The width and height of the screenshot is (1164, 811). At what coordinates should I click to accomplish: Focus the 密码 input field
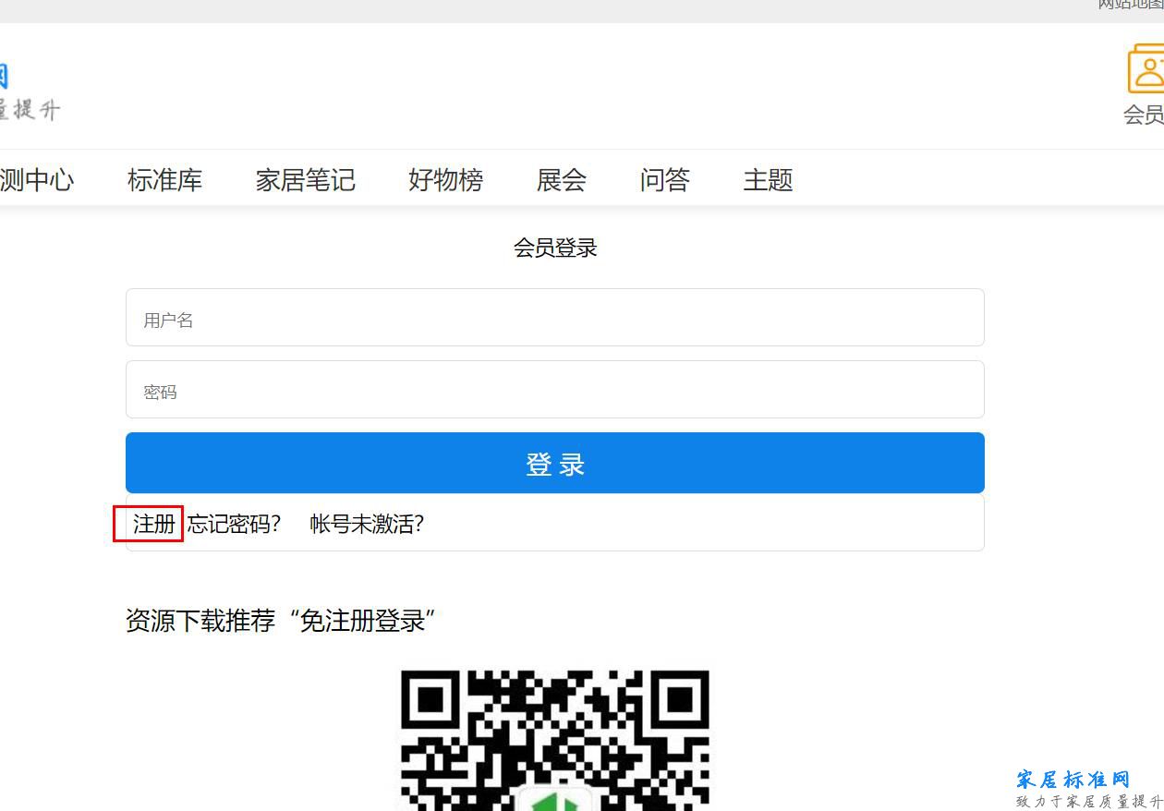tap(555, 390)
